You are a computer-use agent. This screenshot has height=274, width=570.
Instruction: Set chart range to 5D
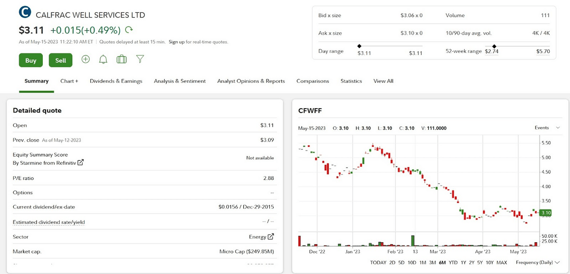(401, 263)
